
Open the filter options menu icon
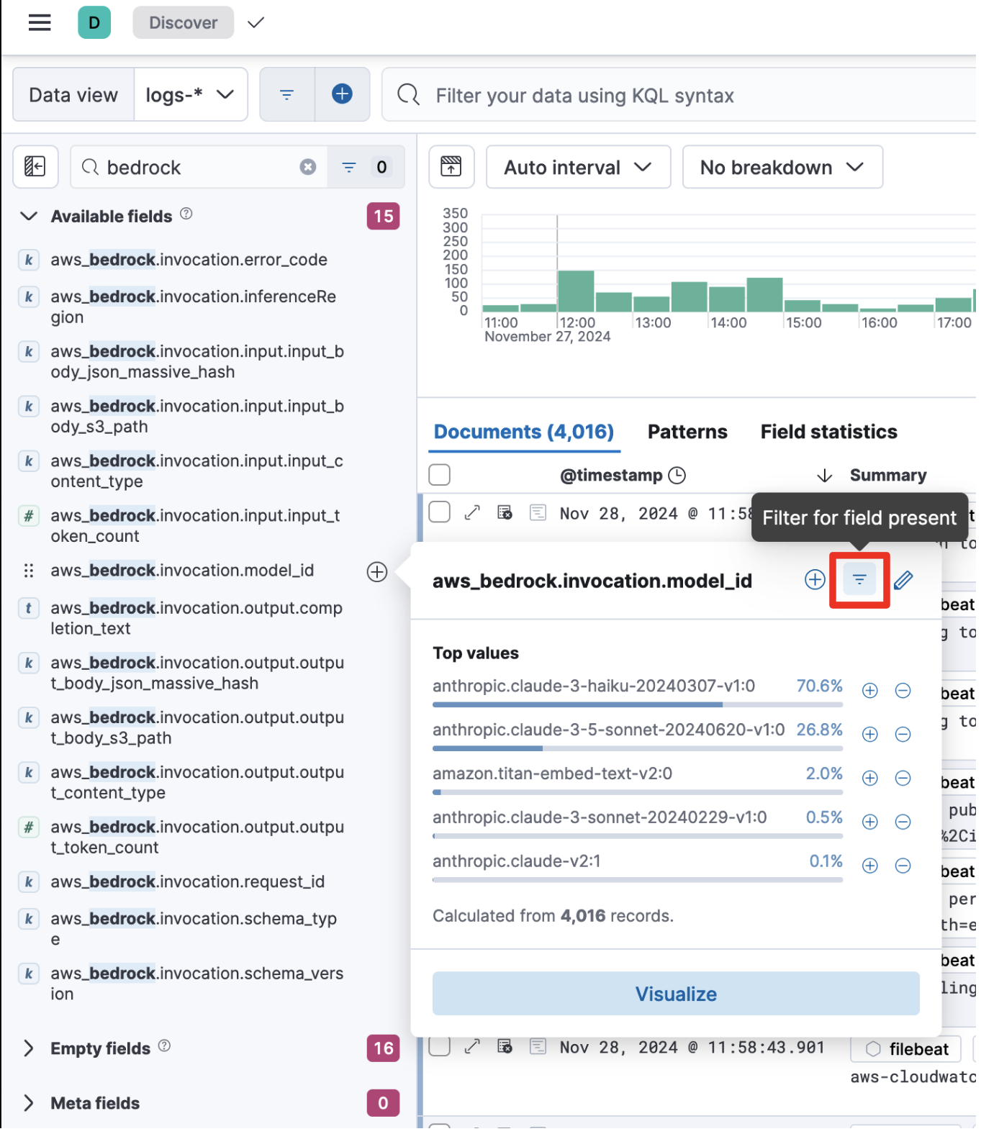(286, 95)
